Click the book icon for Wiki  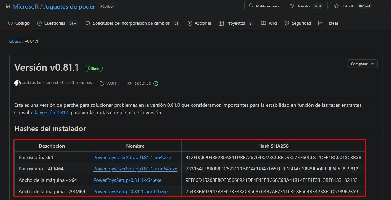pyautogui.click(x=263, y=23)
